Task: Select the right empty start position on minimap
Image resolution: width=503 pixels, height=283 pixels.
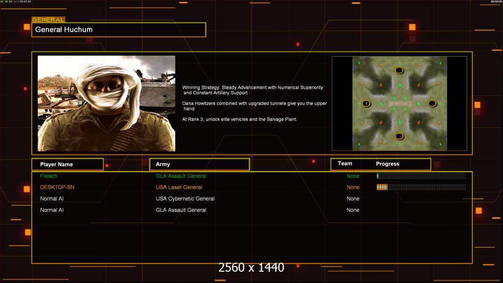Action: 432,103
